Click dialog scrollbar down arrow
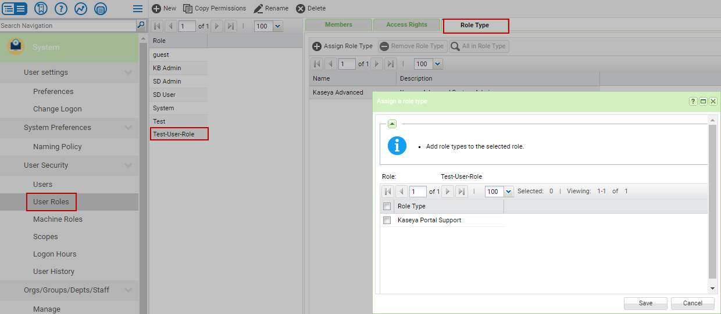721x314 pixels. coord(713,288)
